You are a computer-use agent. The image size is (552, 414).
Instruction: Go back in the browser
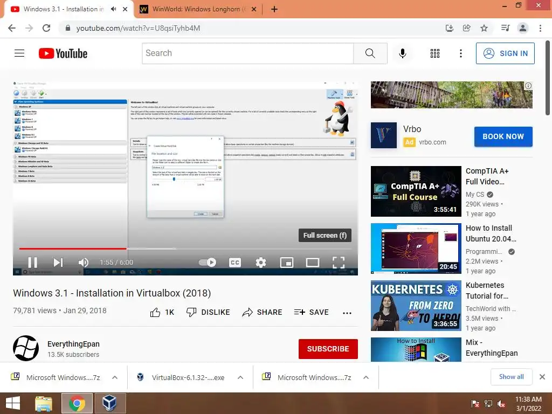[x=12, y=28]
